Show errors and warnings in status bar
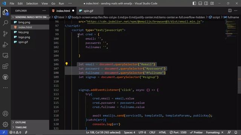241x135 pixels. [x=15, y=132]
